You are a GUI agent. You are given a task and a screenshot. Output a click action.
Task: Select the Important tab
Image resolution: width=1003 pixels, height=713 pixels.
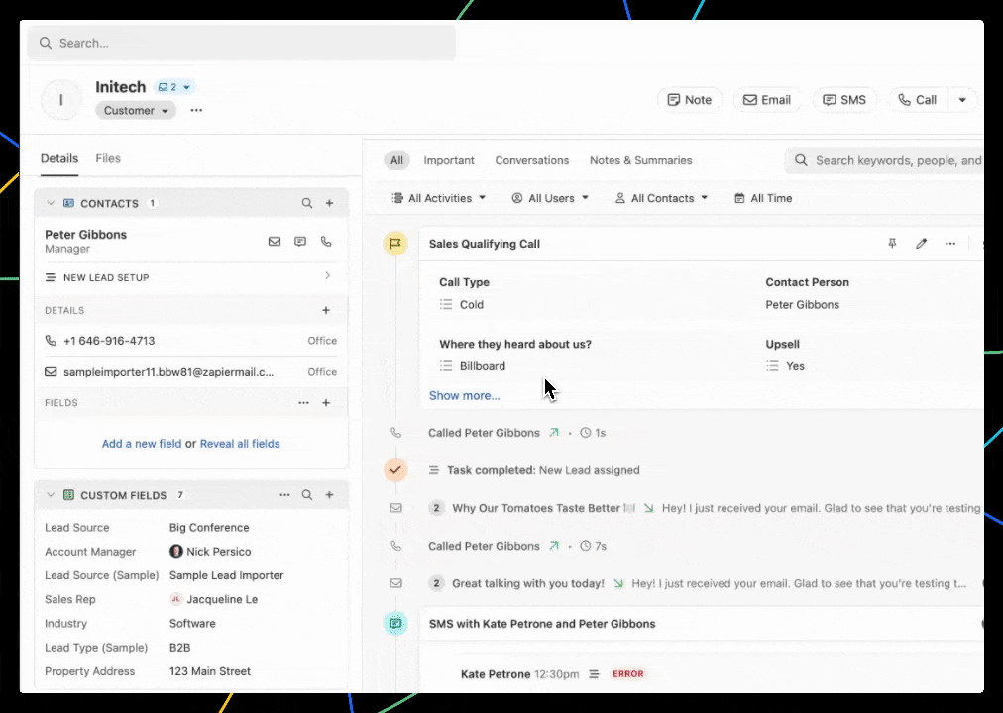(x=449, y=160)
